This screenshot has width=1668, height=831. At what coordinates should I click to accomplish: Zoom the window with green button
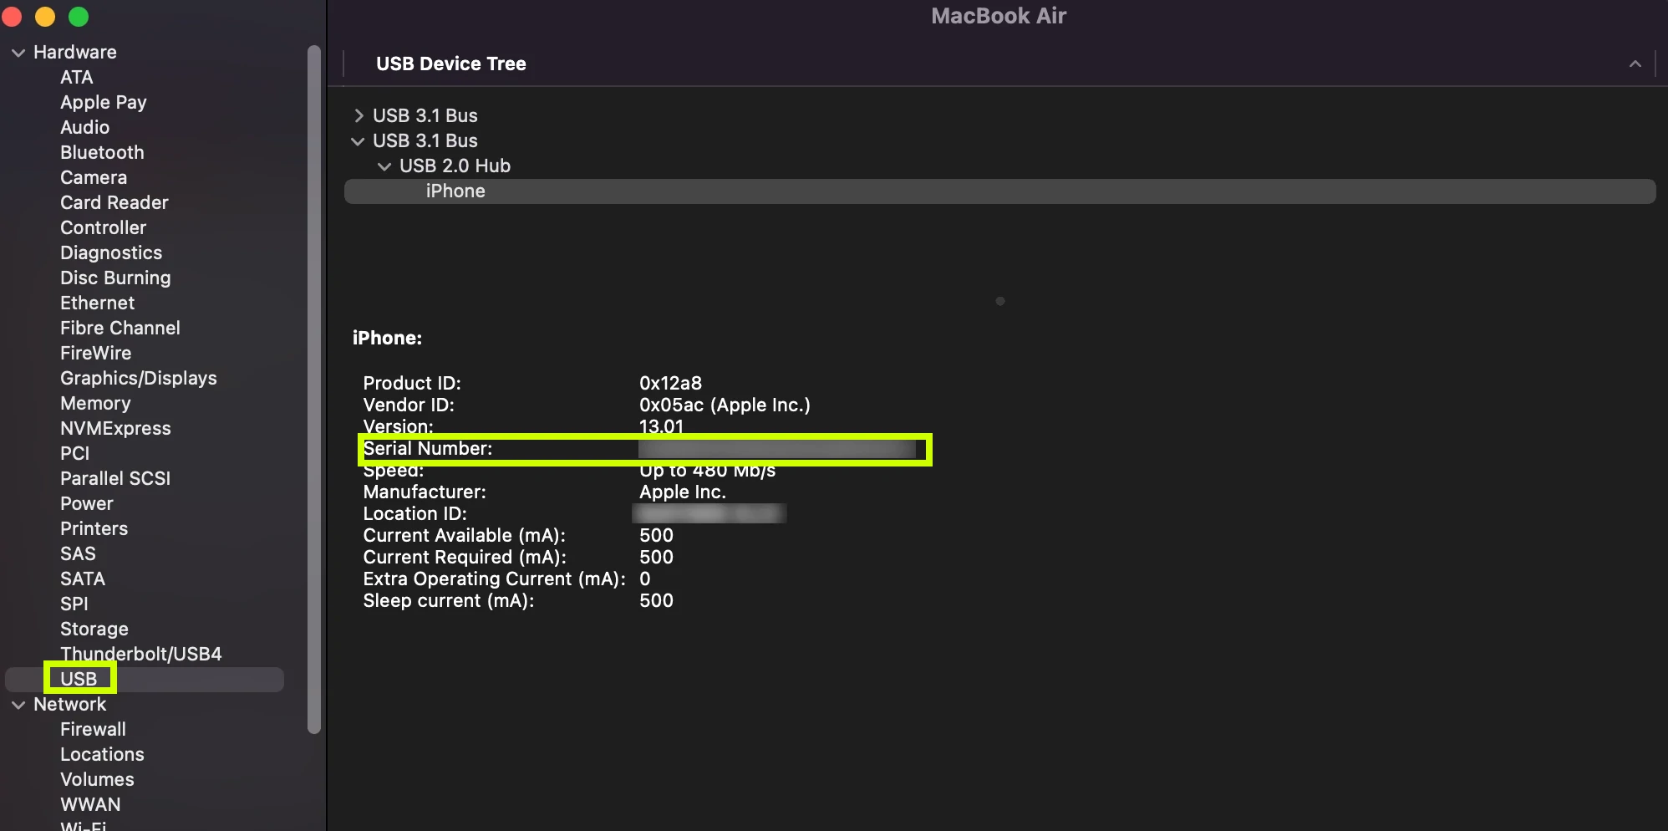point(79,17)
